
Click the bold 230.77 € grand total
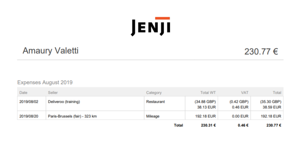[274, 125]
